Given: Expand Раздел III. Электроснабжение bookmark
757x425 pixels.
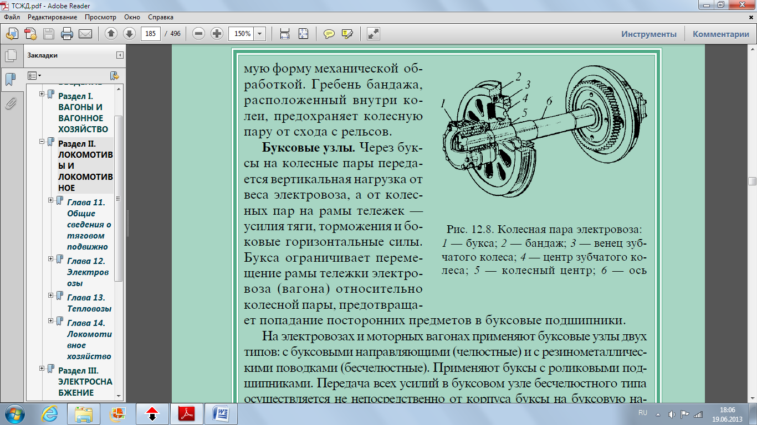Looking at the screenshot, I should 42,369.
